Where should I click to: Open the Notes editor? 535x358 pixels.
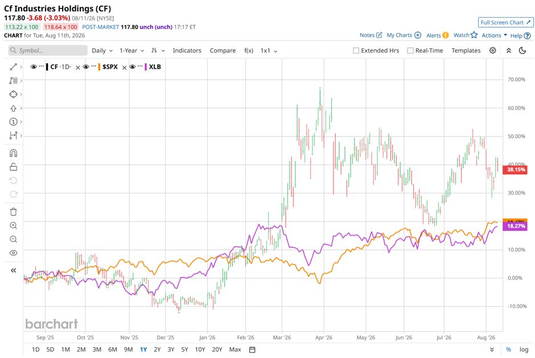[371, 35]
